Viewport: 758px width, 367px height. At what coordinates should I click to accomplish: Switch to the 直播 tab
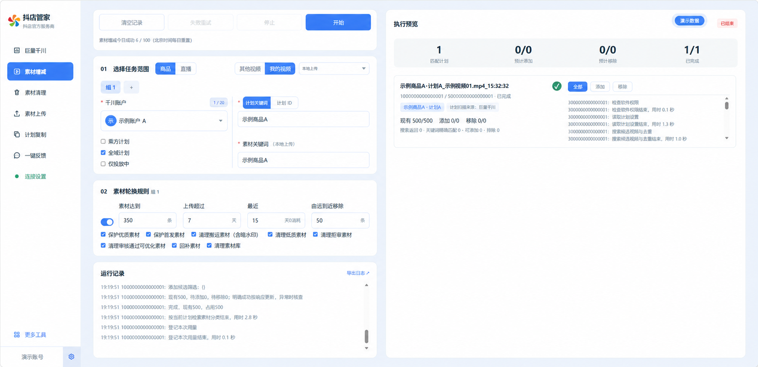[x=186, y=69]
